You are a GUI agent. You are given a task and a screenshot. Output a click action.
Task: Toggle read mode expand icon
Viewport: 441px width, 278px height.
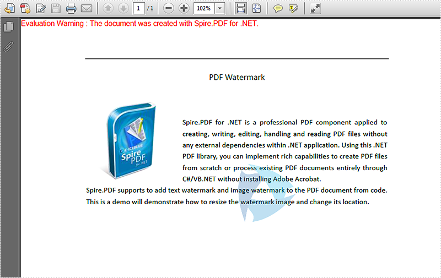point(315,8)
